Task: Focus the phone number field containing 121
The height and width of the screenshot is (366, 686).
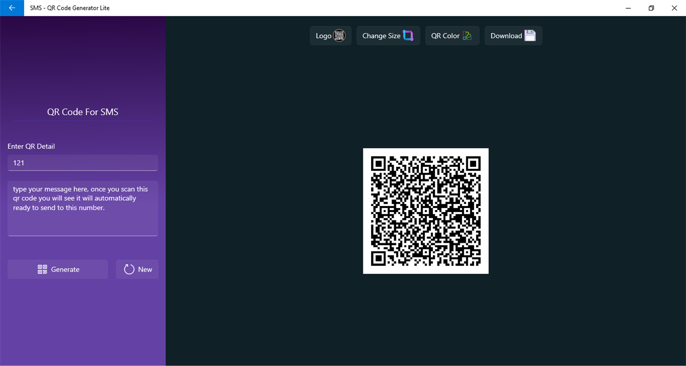Action: click(83, 163)
